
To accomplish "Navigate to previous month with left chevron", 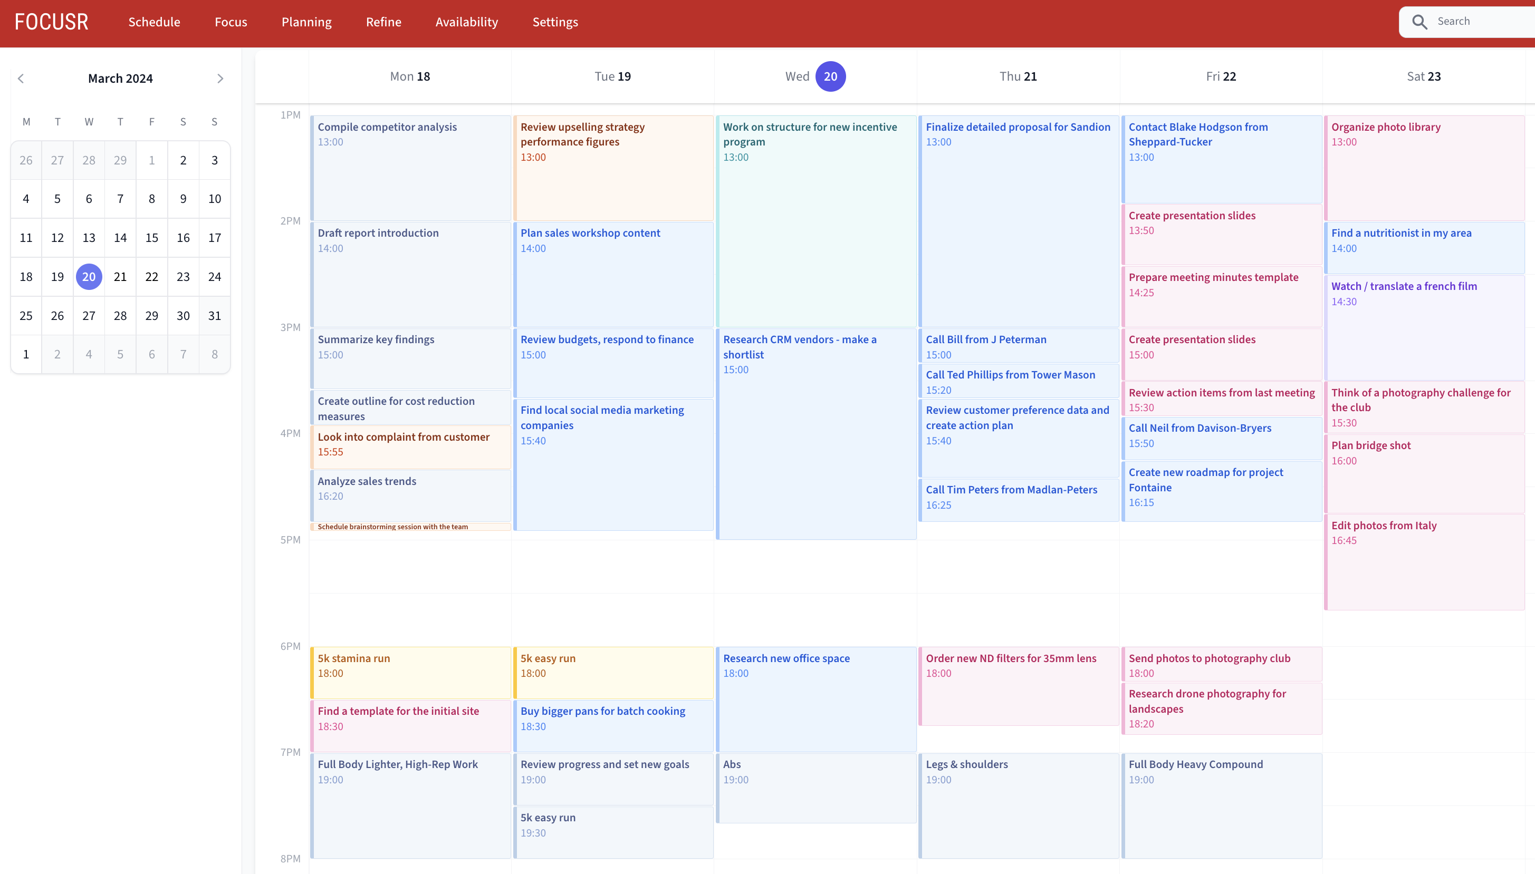I will 21,78.
